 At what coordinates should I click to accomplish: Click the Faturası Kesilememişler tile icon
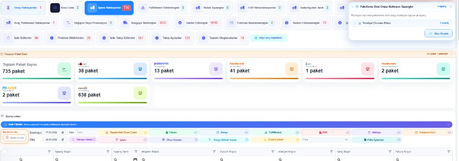(x=232, y=23)
